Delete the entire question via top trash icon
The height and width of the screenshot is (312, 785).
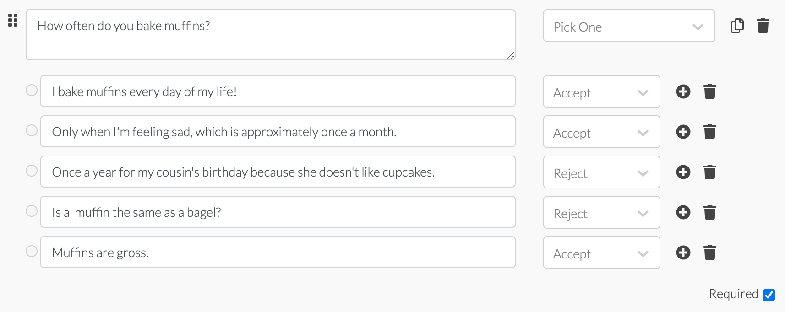763,26
